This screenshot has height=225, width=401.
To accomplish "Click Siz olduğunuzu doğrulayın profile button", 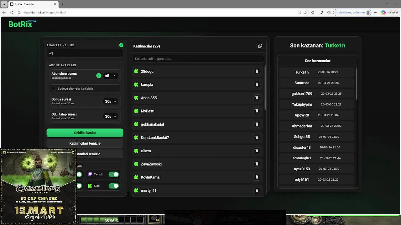I will (x=352, y=12).
